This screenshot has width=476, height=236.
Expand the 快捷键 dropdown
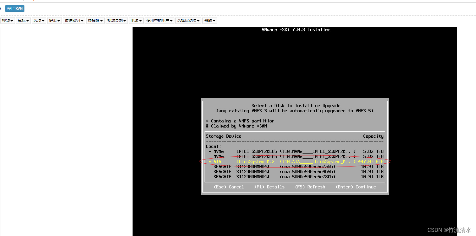(x=95, y=21)
